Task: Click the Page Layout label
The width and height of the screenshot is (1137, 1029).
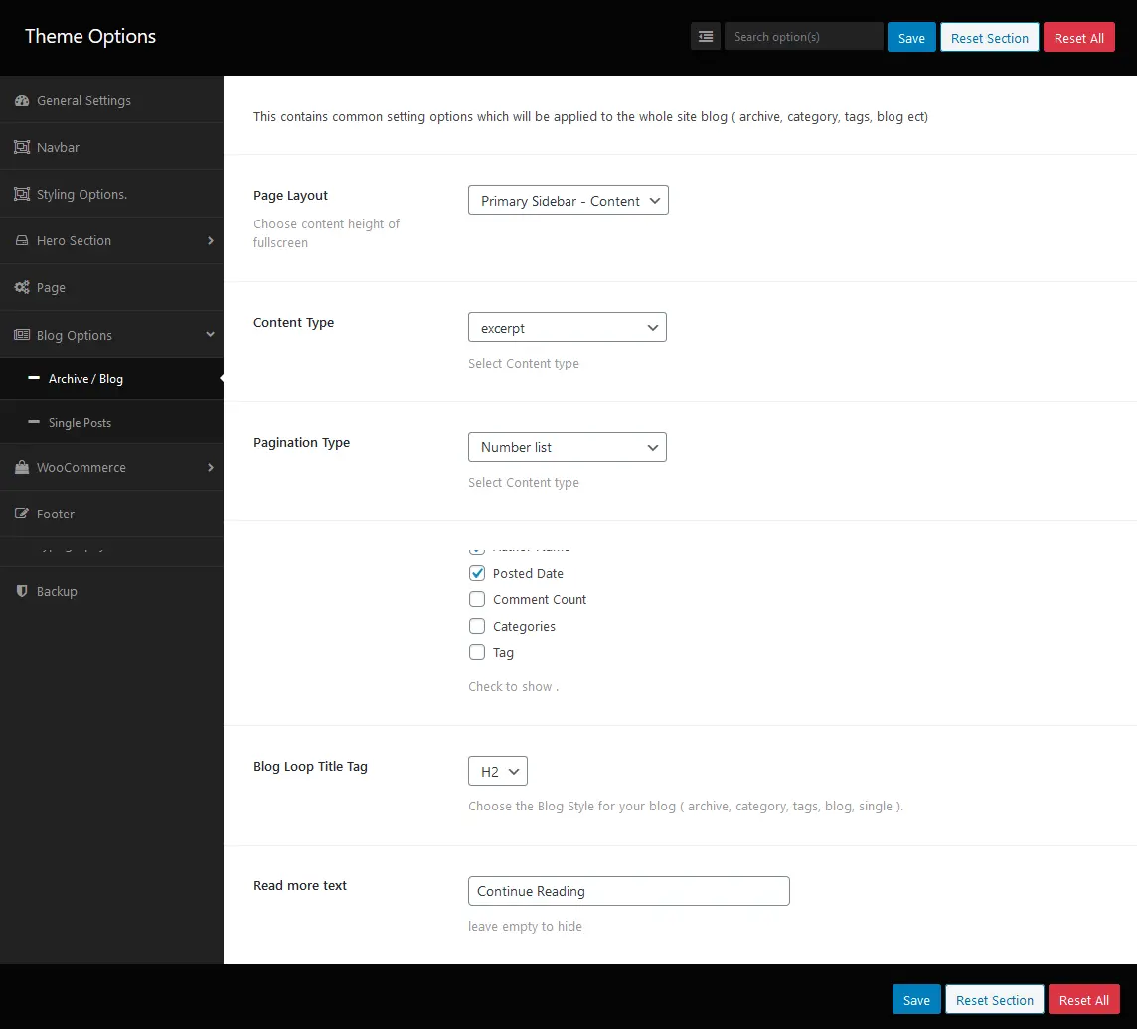Action: click(x=291, y=195)
